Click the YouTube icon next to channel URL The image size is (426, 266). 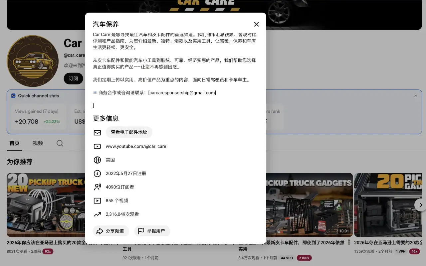click(x=97, y=146)
